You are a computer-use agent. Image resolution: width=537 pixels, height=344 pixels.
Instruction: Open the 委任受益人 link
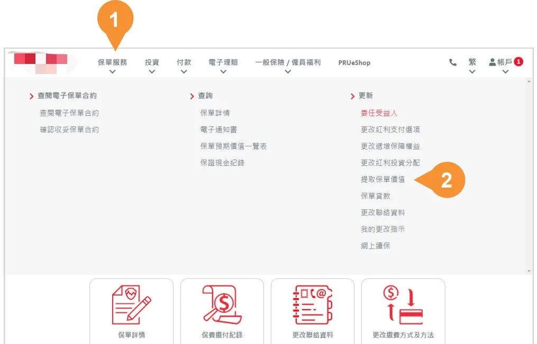click(x=379, y=113)
